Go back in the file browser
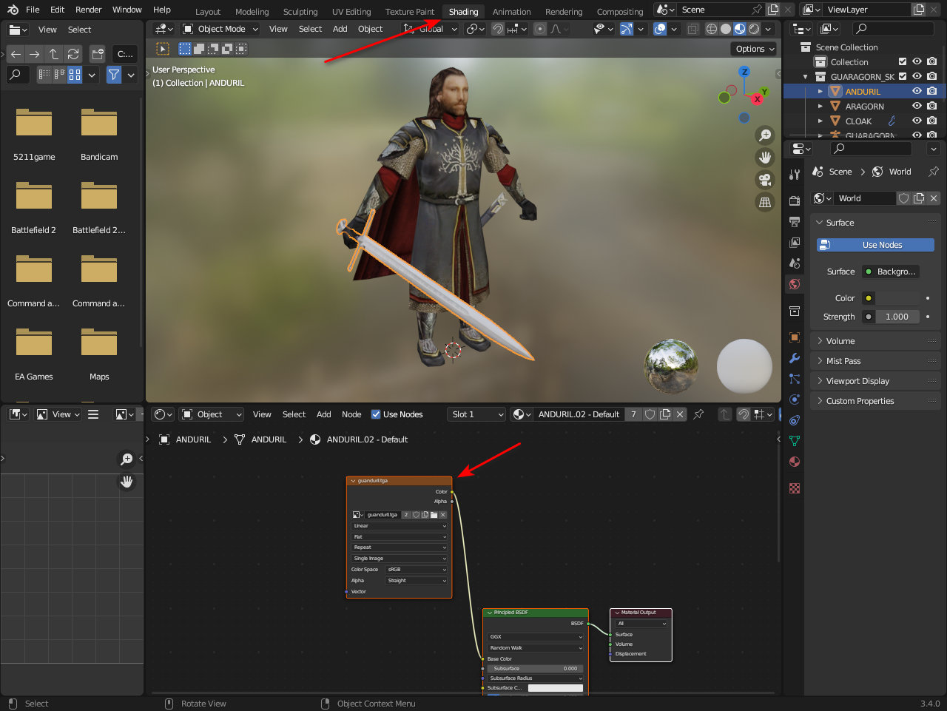The image size is (947, 711). click(16, 54)
